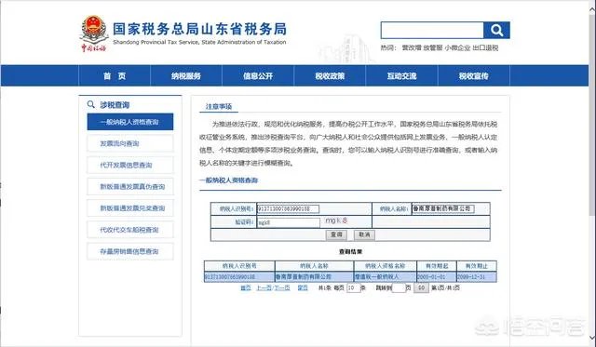Screen dimensions: 596x347
Task: Focus the 纳税人名称 input field
Action: click(443, 208)
